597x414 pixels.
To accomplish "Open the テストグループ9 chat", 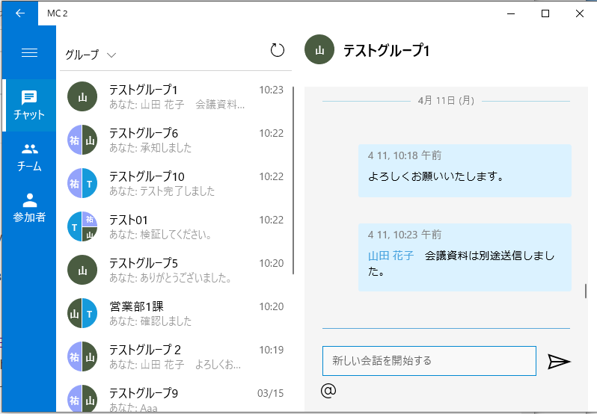I will pyautogui.click(x=176, y=396).
